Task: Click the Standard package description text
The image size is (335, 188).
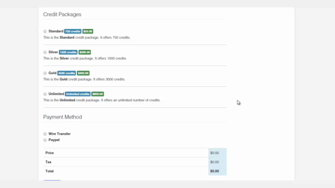Action: tap(87, 38)
